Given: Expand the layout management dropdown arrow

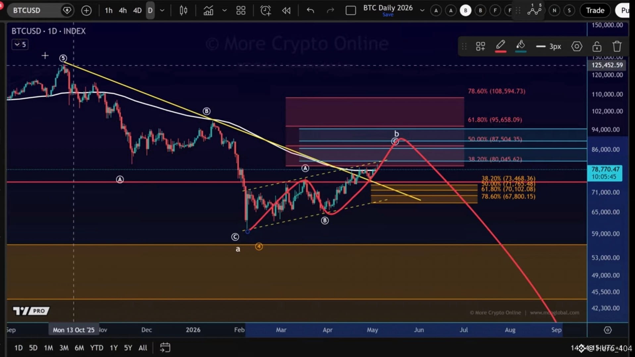Looking at the screenshot, I should click(422, 11).
